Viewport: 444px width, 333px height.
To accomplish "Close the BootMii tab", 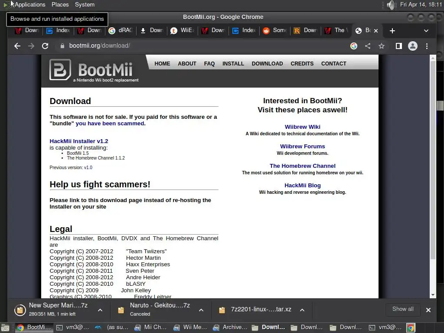I will [x=376, y=31].
